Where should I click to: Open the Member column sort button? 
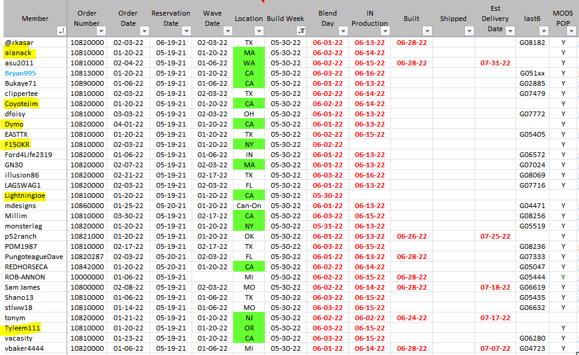click(61, 31)
